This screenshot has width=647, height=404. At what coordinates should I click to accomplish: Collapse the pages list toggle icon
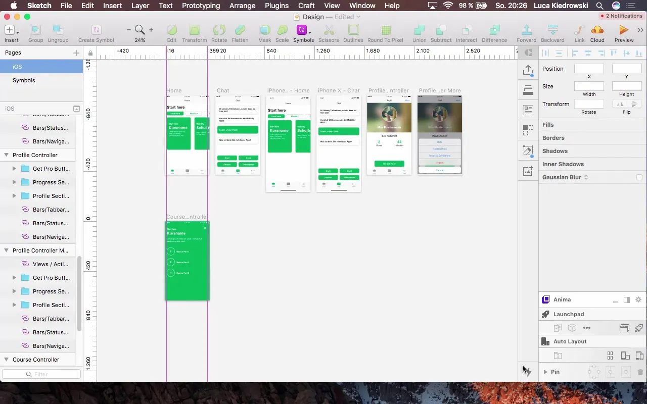click(76, 109)
